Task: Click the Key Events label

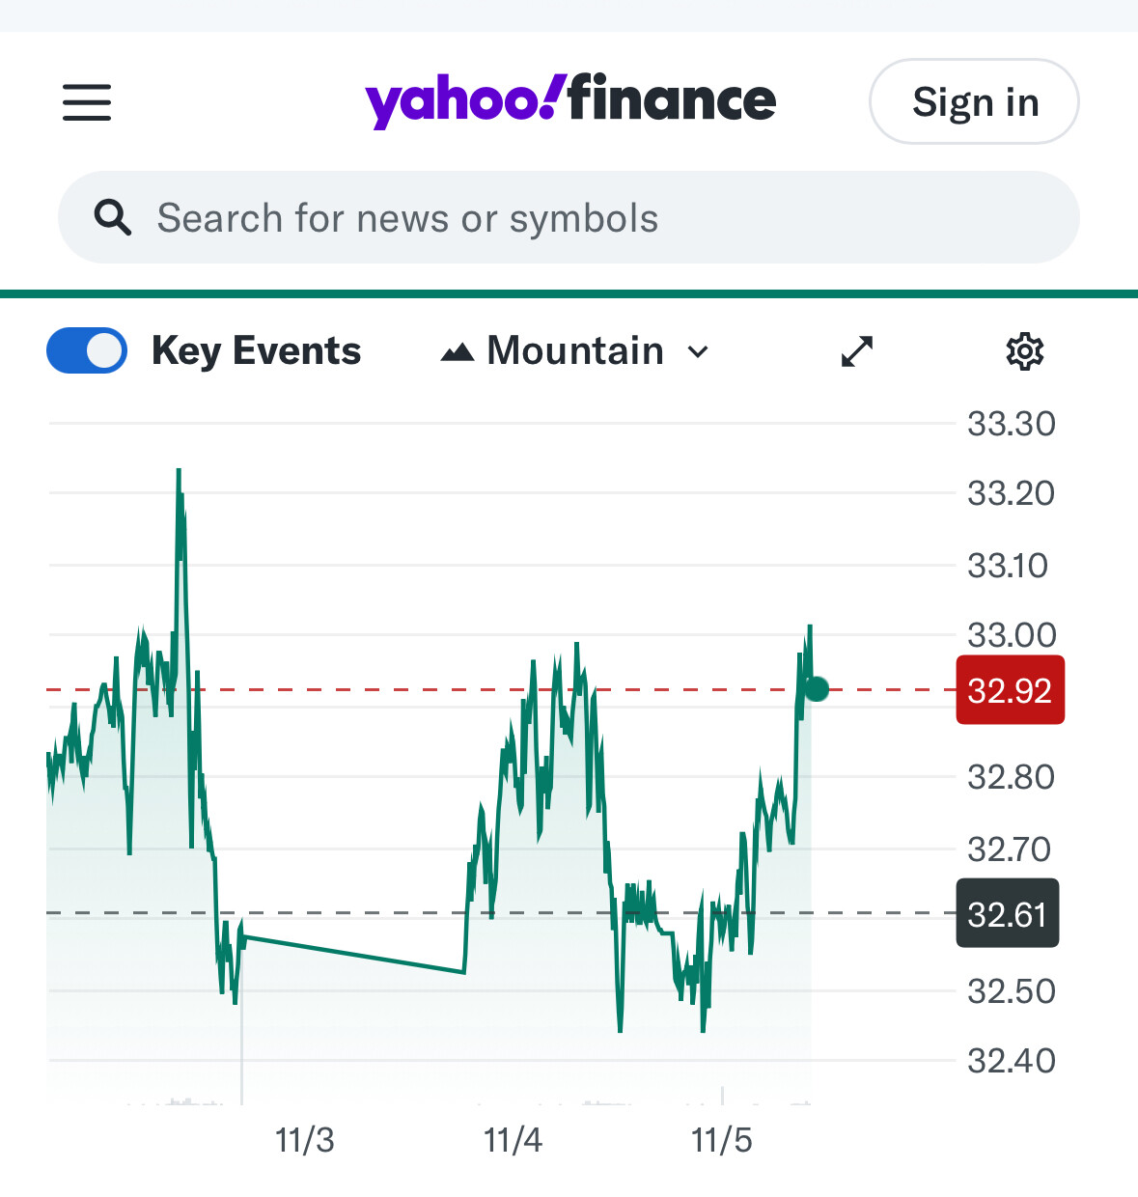Action: pos(257,350)
